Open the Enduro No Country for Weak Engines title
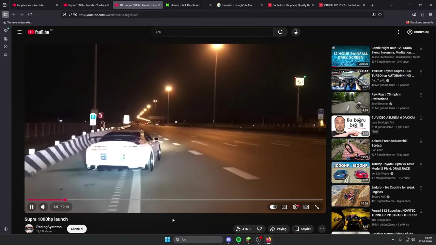 (x=393, y=190)
